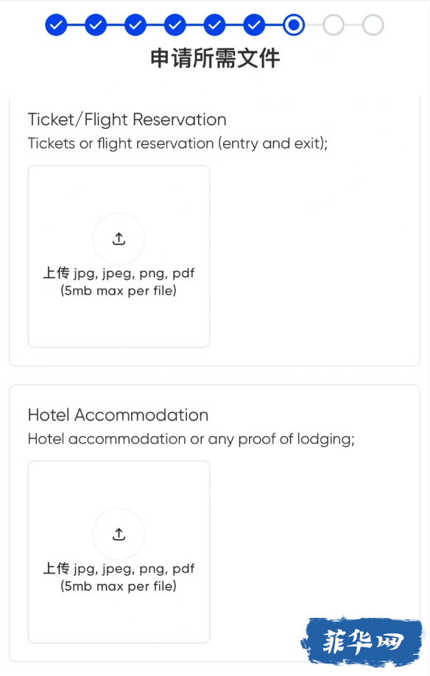This screenshot has height=676, width=430.
Task: Go to the first completed step circle
Action: pos(56,25)
